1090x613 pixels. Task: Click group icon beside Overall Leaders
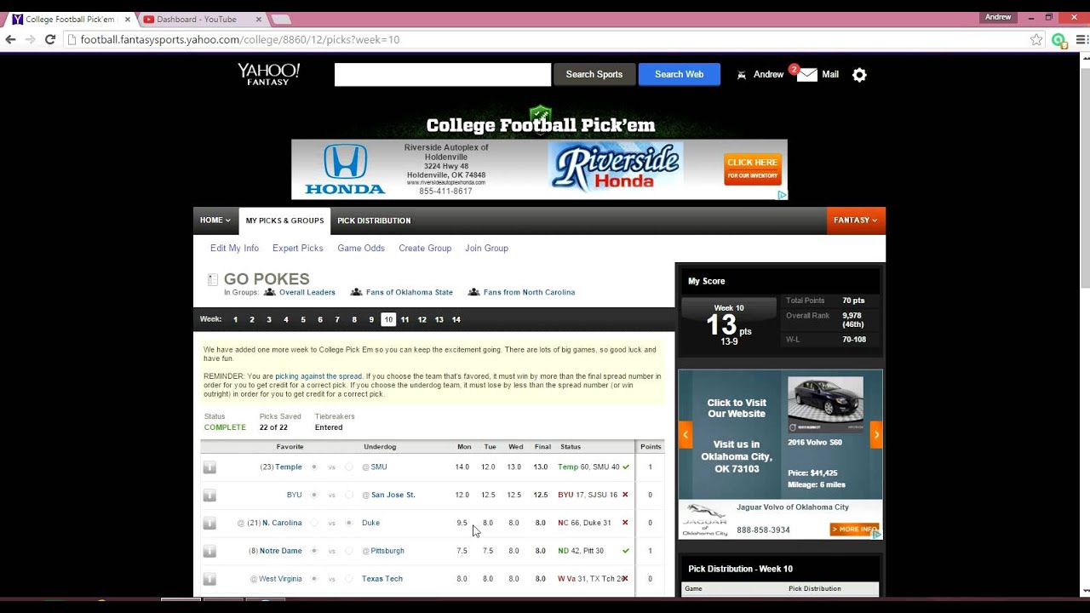[x=269, y=292]
